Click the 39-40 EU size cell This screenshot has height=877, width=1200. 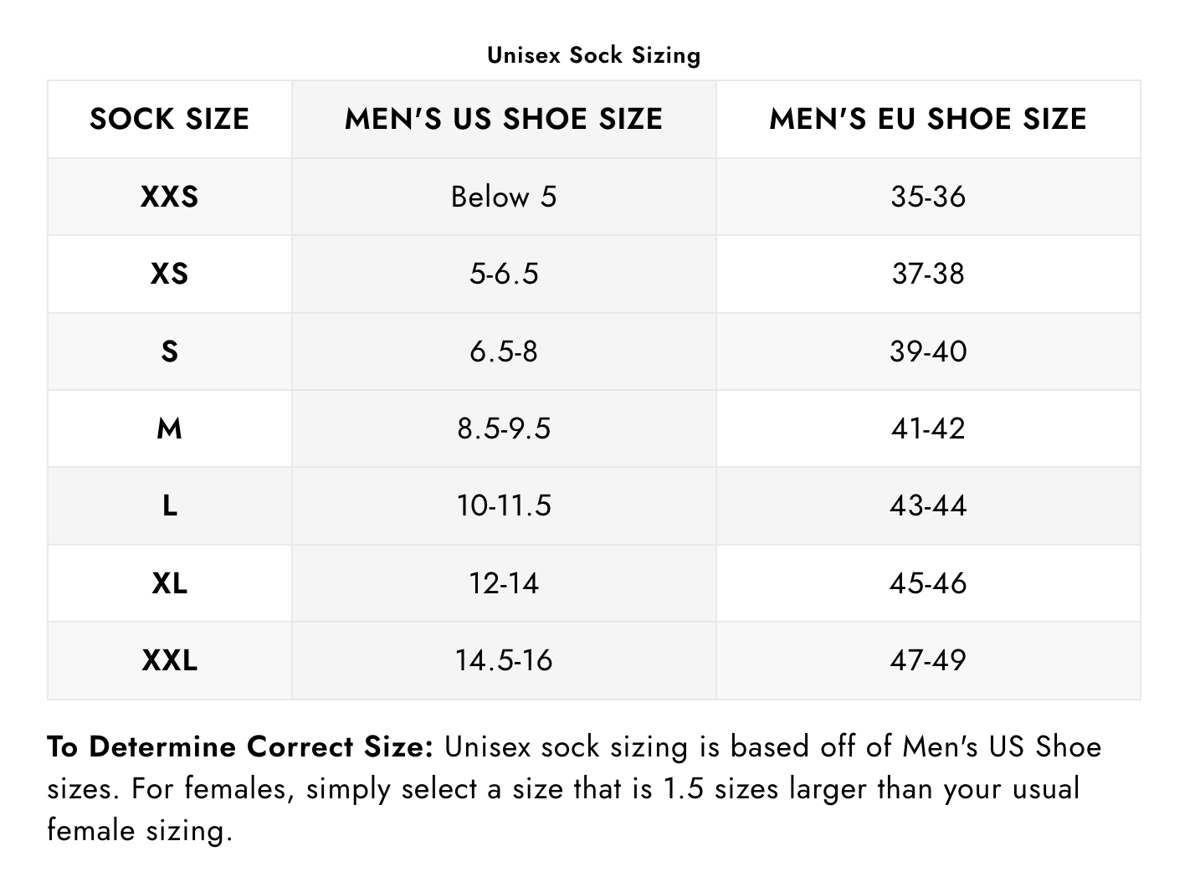[x=927, y=351]
